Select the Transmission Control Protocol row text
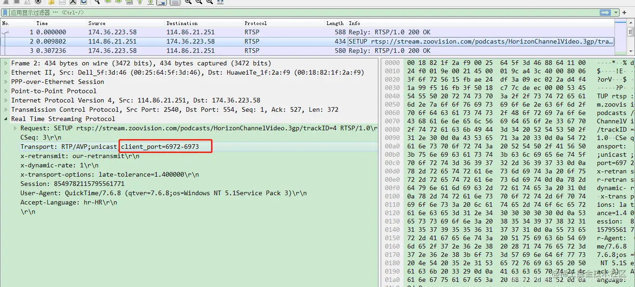Screen dimensions: 635x287 [x=175, y=110]
